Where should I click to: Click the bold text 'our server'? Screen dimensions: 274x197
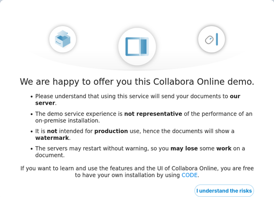pyautogui.click(x=138, y=100)
